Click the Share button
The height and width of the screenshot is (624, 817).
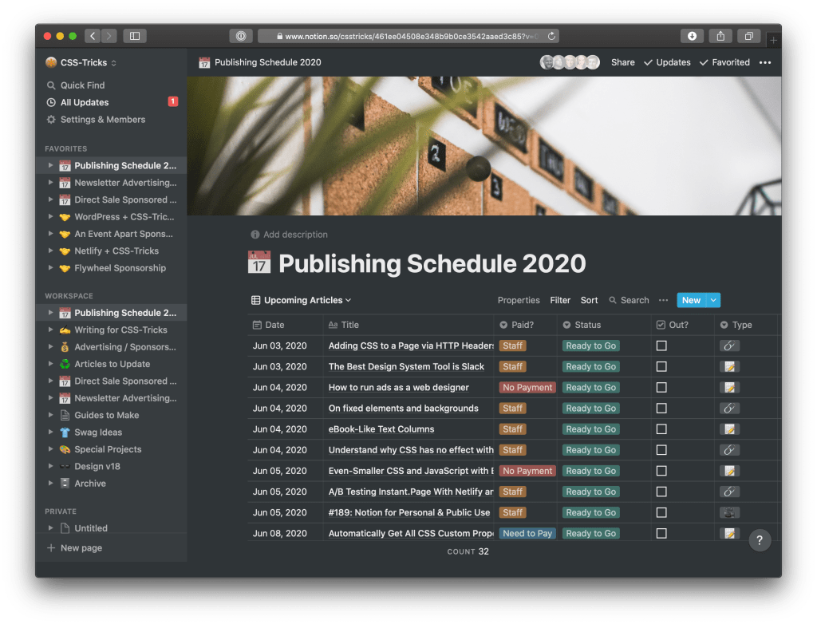pos(622,62)
